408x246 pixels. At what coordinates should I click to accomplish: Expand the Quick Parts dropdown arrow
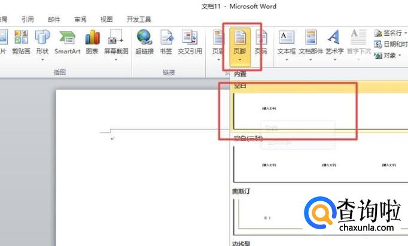point(310,60)
